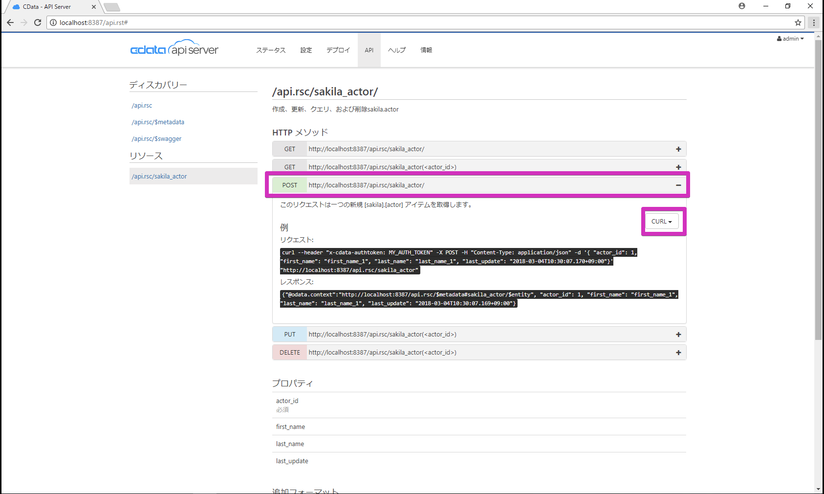The height and width of the screenshot is (494, 824).
Task: Expand the PUT method plus icon
Action: point(678,335)
